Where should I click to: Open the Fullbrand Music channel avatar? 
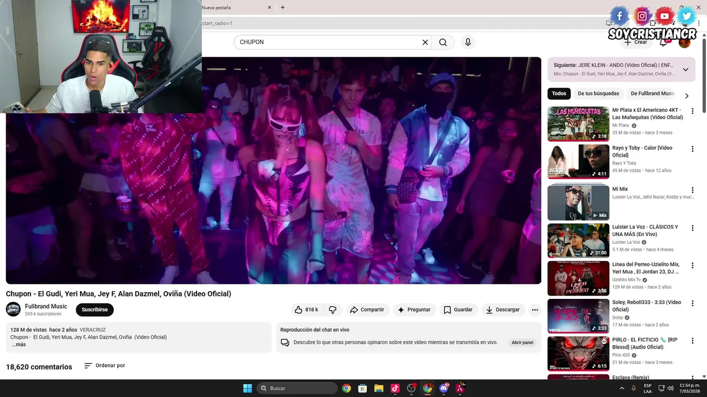13,309
